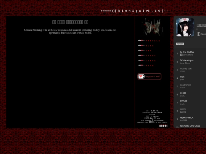Play track 'NEMOPHILA'
Screen dimensions: 206x154
(x=187, y=117)
